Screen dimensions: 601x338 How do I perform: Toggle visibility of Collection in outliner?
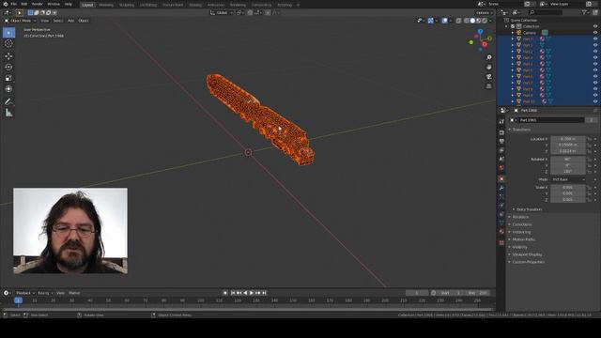click(x=595, y=26)
